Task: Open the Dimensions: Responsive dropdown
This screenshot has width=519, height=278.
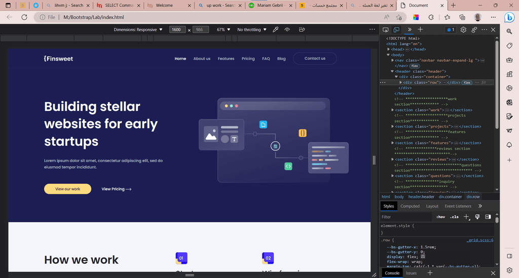Action: click(x=138, y=30)
